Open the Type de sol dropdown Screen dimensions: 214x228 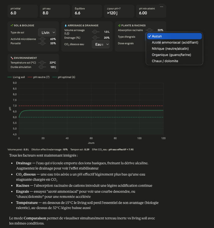click(47, 33)
